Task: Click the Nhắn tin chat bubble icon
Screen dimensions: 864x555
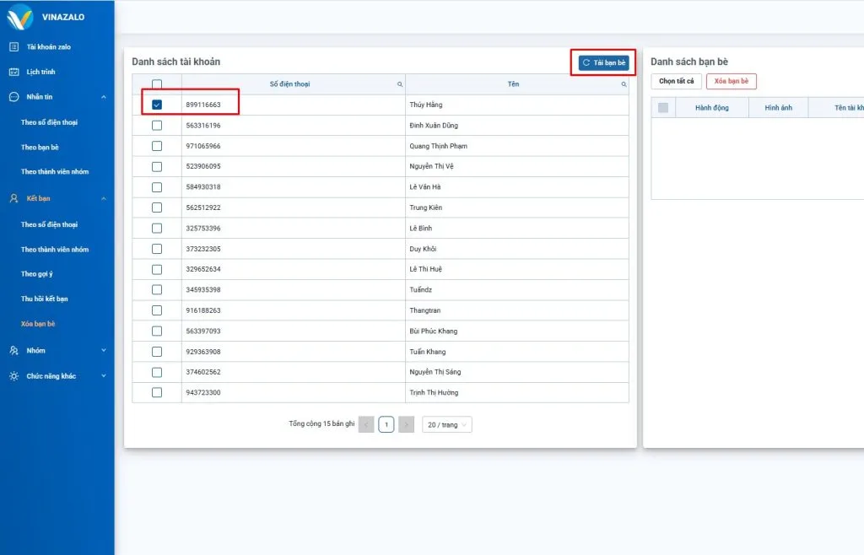Action: 13,97
